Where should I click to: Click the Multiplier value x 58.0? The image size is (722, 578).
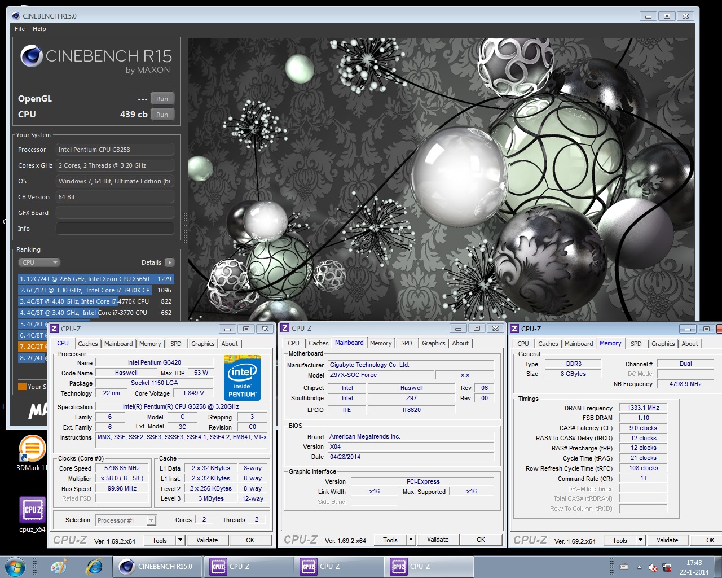click(x=122, y=479)
